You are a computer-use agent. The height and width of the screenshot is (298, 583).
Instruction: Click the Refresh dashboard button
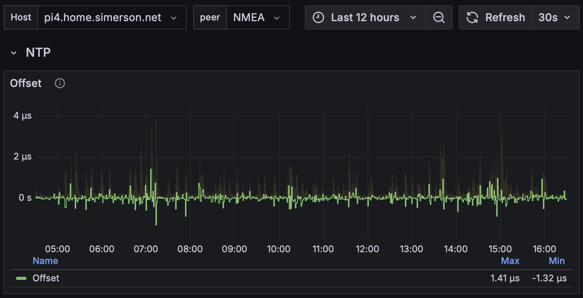(495, 17)
